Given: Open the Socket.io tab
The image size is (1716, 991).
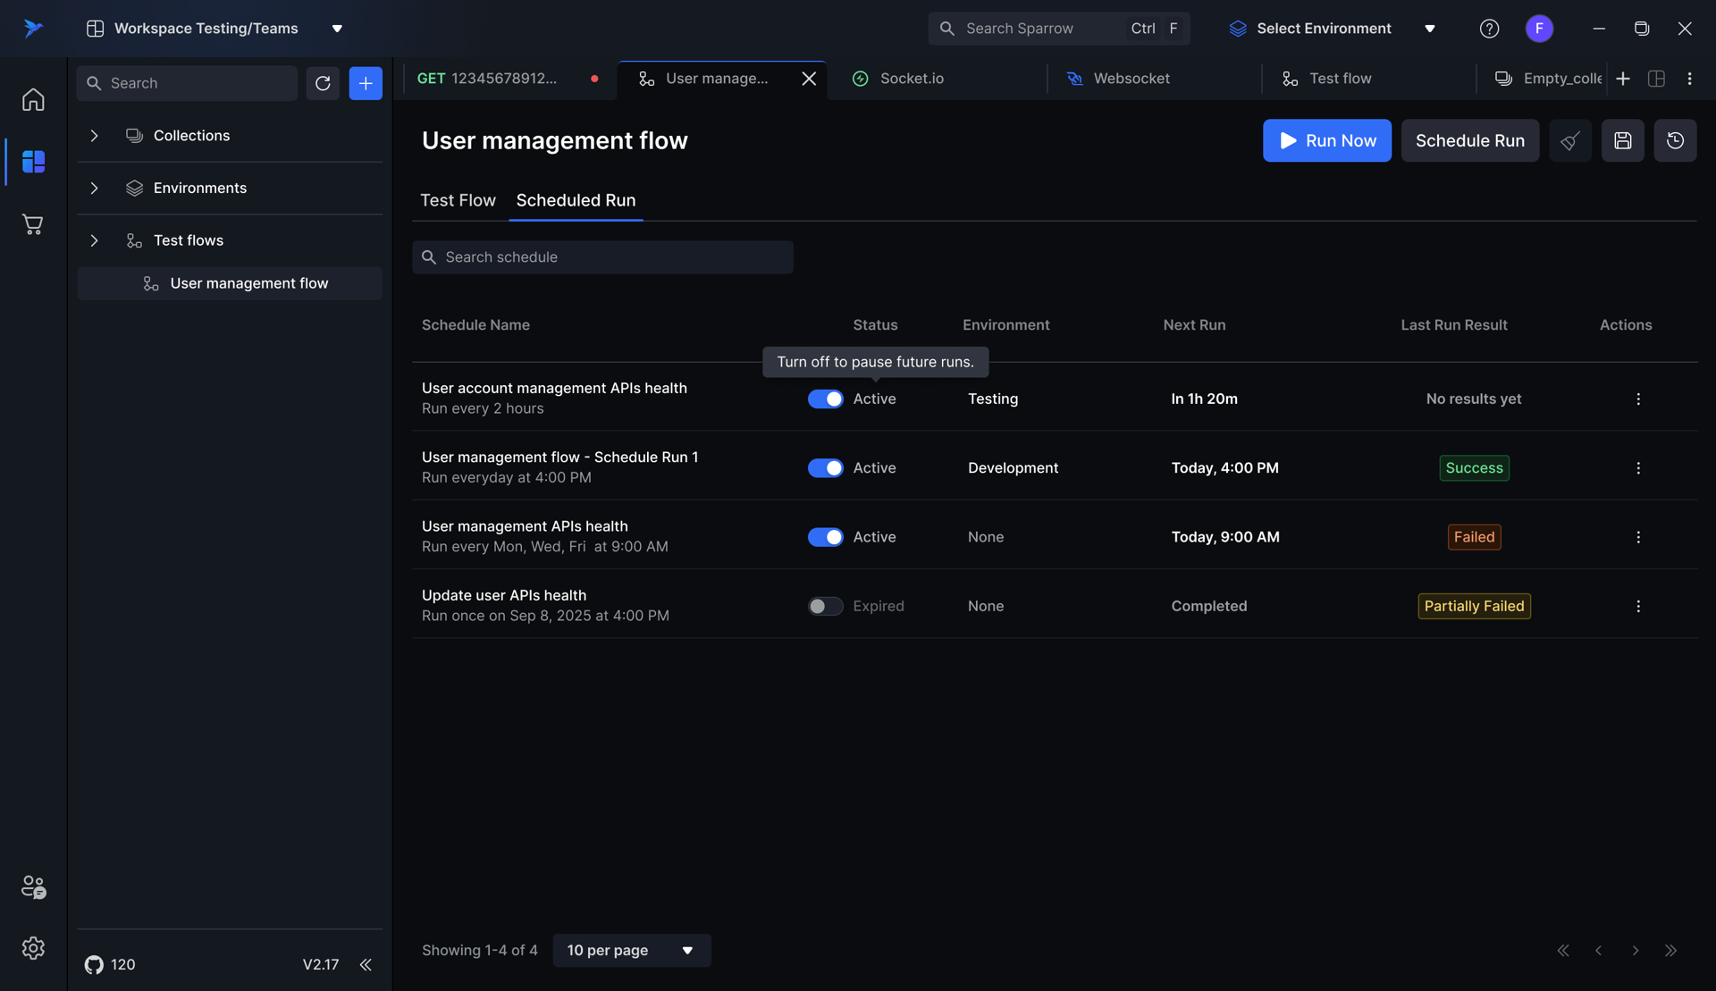Looking at the screenshot, I should point(911,79).
